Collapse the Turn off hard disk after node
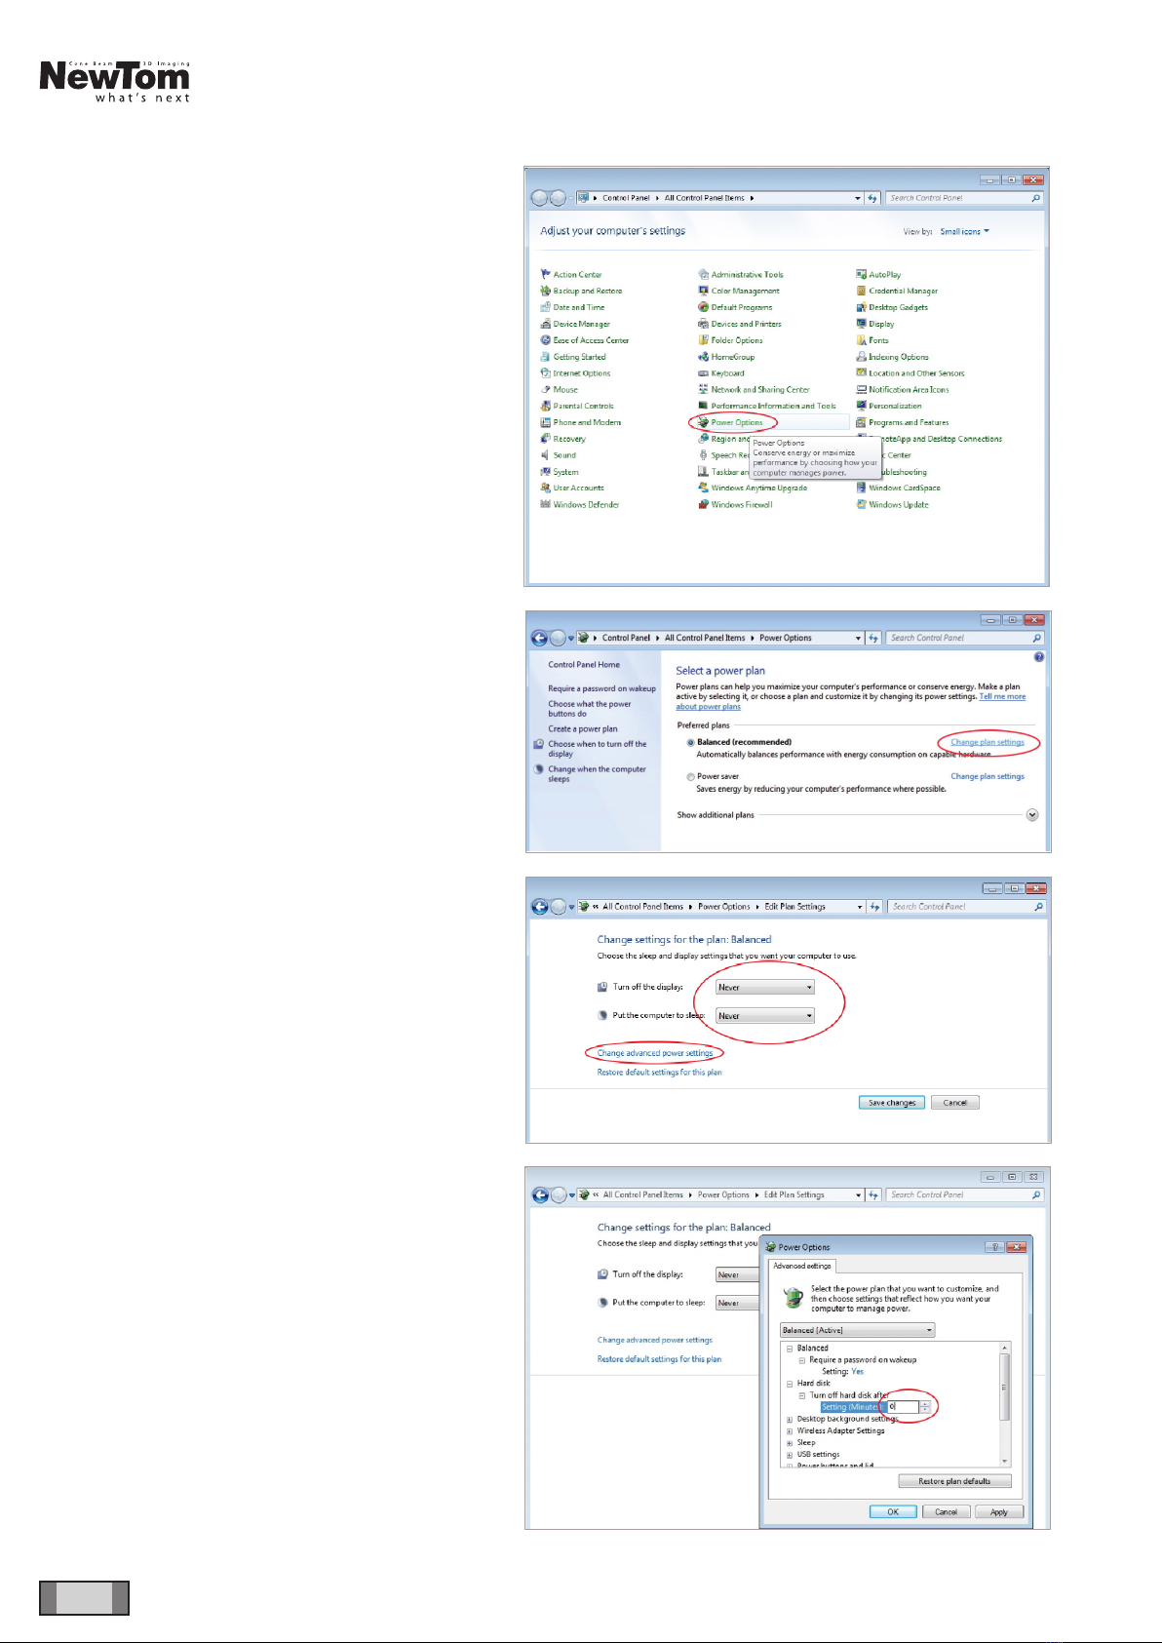Screen dimensions: 1162x1643 tap(801, 1395)
